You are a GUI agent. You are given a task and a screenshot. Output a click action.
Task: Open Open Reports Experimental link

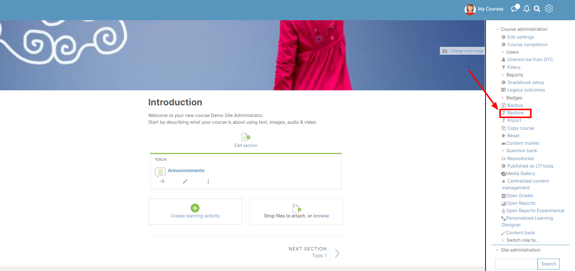coord(535,211)
